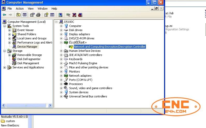Click right arrow of tree pane scrollbar
Screen dimensions: 206x128
coord(50,105)
